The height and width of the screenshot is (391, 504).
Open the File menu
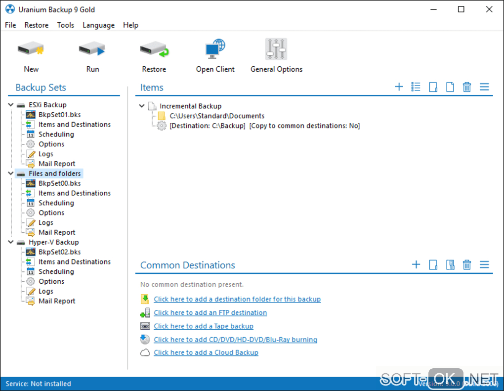click(x=10, y=25)
